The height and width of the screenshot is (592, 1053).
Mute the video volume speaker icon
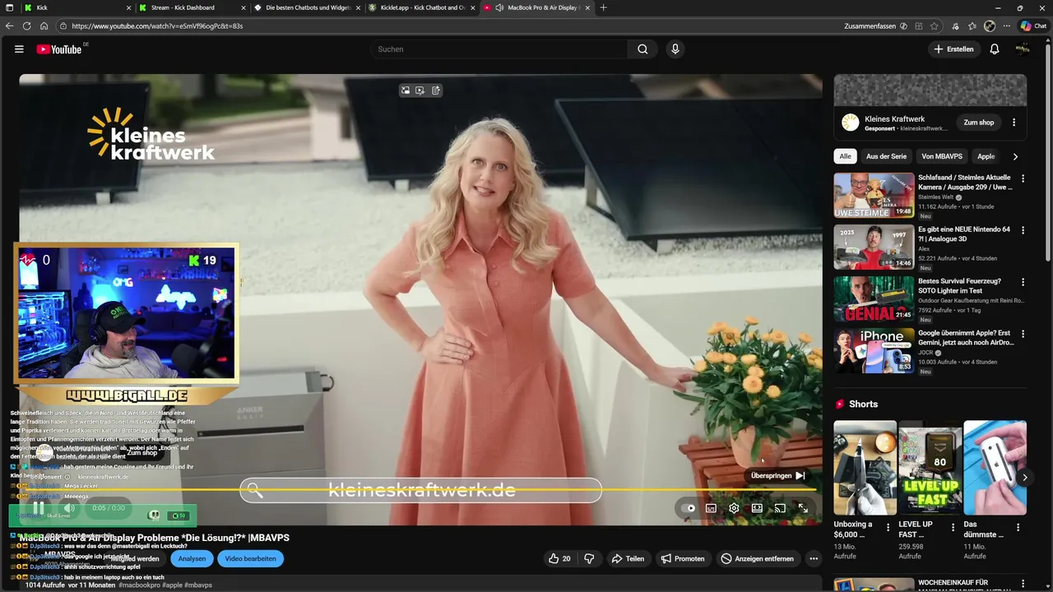[x=69, y=508]
